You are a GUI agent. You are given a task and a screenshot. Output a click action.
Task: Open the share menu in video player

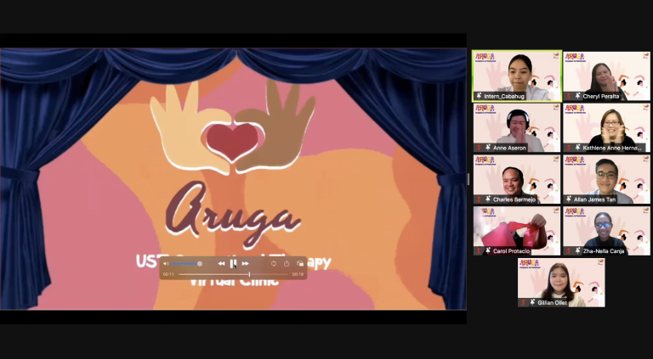pos(287,263)
